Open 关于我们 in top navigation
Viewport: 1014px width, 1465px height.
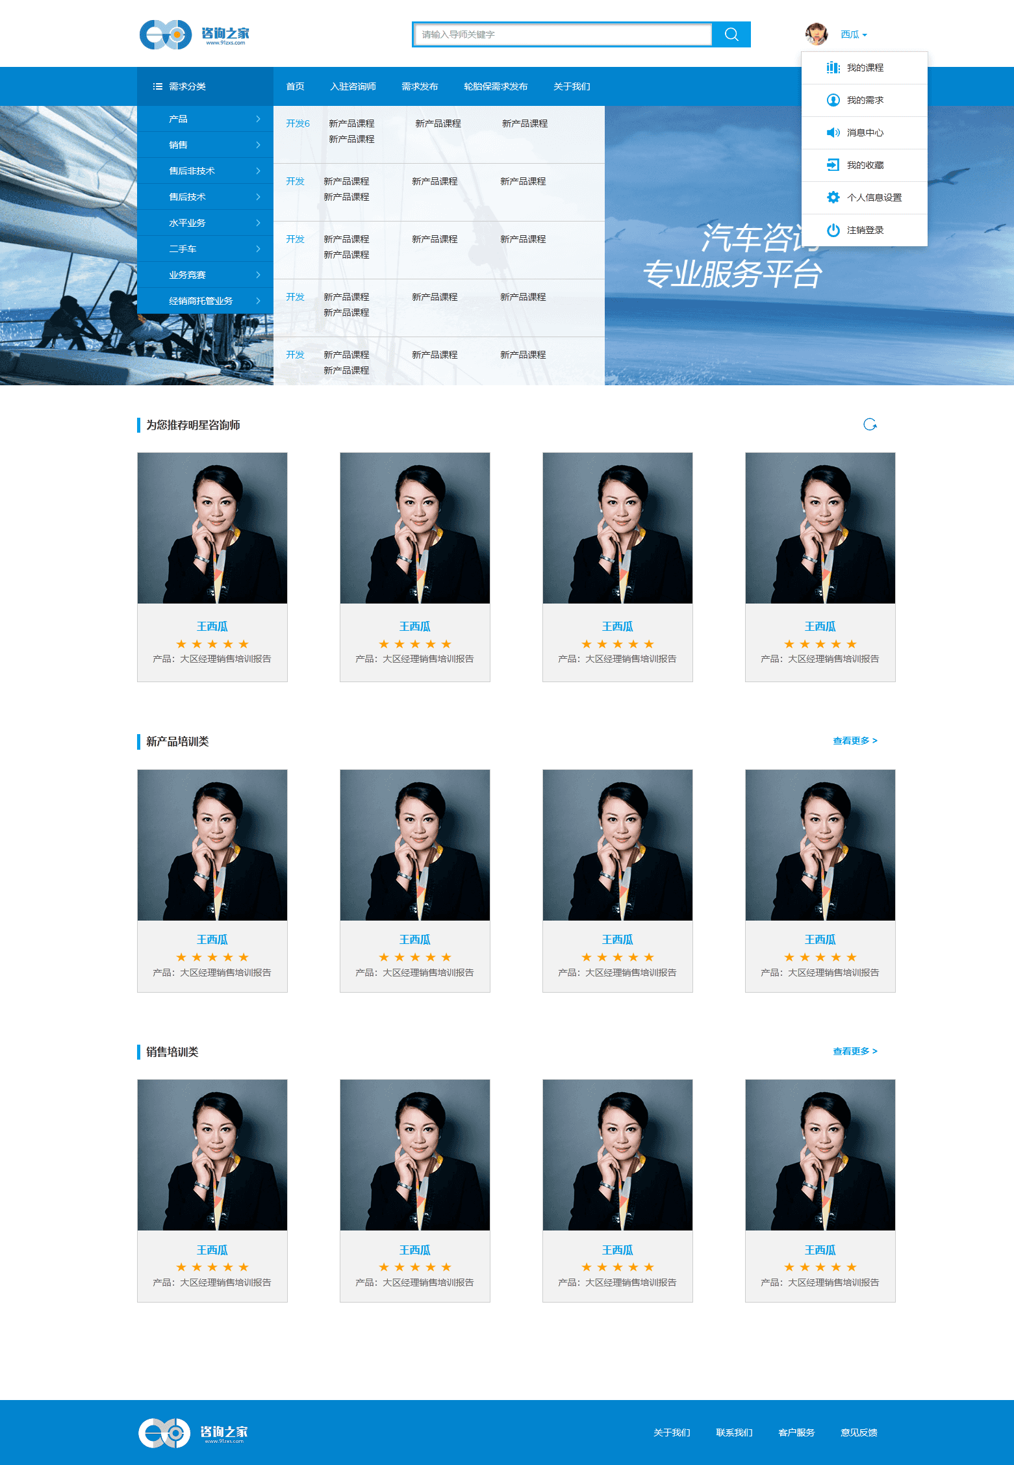tap(572, 86)
